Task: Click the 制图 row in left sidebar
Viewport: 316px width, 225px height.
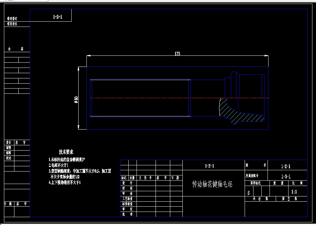Action: pyautogui.click(x=9, y=148)
